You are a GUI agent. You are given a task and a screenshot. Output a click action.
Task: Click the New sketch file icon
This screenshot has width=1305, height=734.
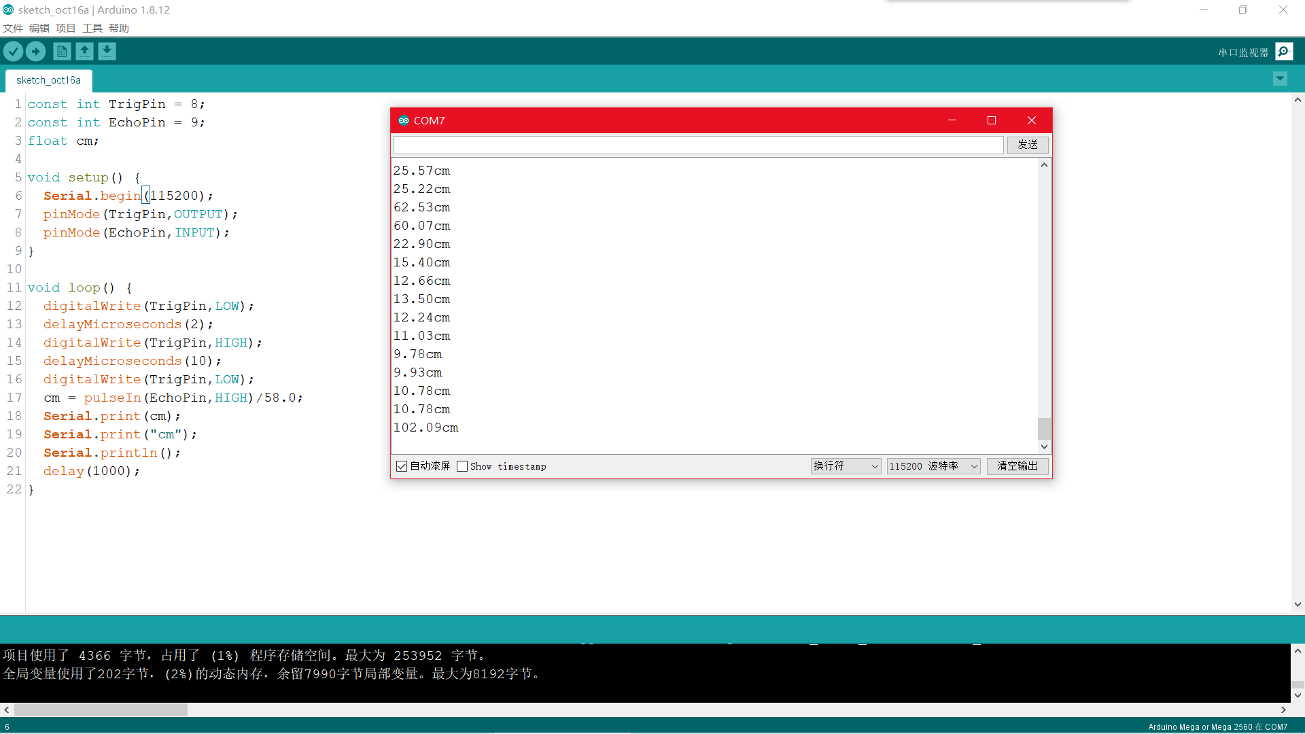click(62, 52)
